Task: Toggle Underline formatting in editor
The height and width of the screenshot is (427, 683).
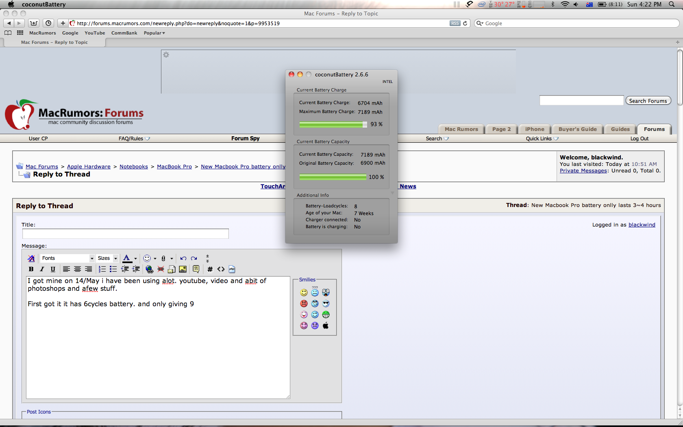Action: click(x=53, y=269)
